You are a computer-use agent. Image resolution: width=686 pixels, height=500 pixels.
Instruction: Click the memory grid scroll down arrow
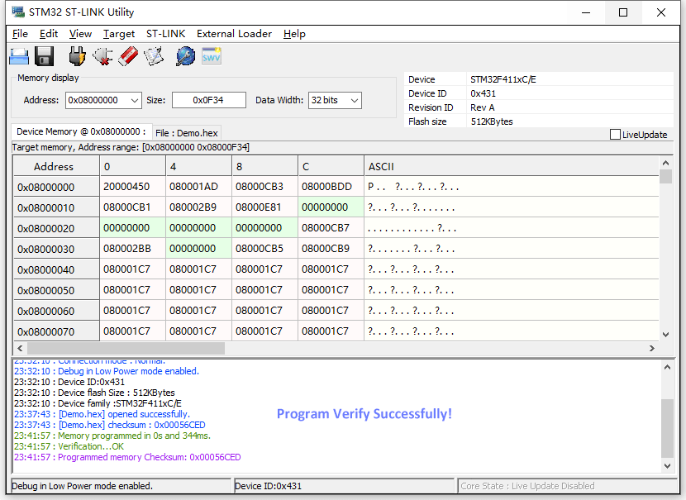coord(666,335)
